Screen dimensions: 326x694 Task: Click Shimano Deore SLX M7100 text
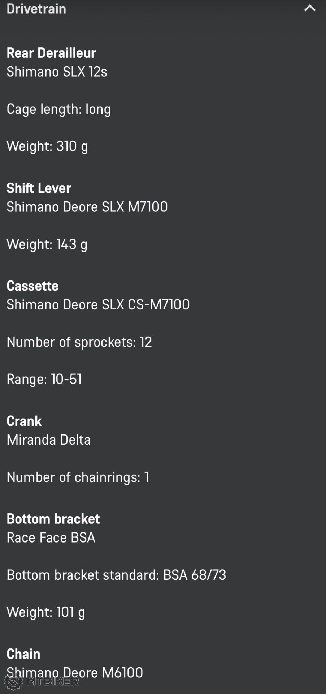tap(87, 207)
